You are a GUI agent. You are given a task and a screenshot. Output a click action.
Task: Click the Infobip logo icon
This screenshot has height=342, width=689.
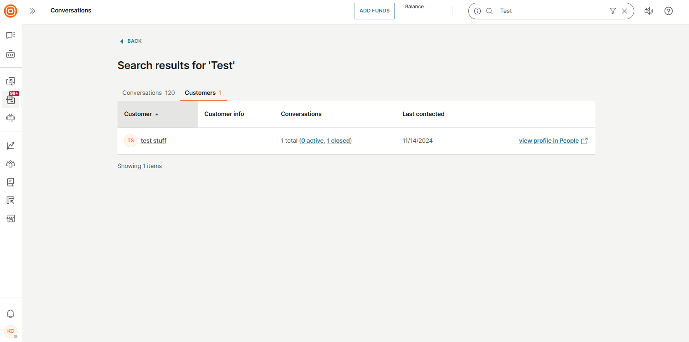(x=11, y=11)
